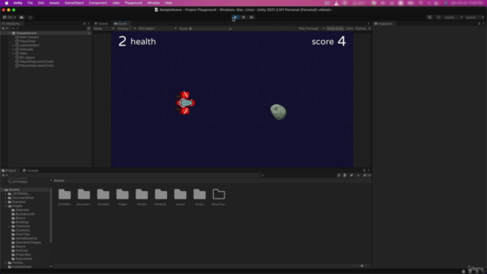This screenshot has width=487, height=274.
Task: Open the Console tab
Action: point(30,170)
